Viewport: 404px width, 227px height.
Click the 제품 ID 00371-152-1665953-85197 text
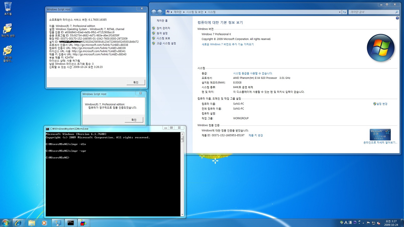point(223,135)
